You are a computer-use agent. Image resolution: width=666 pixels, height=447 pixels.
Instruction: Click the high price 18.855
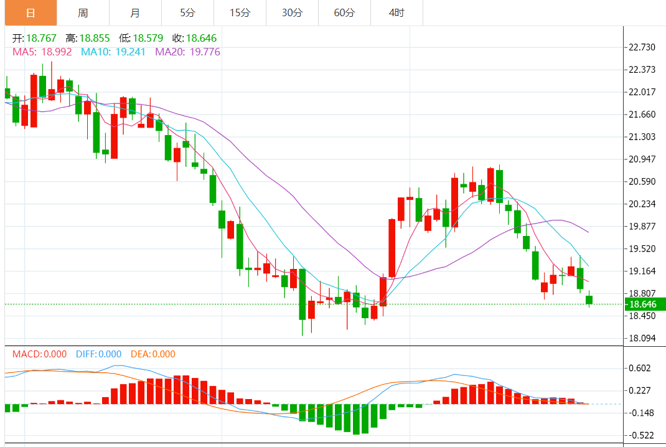coord(94,38)
